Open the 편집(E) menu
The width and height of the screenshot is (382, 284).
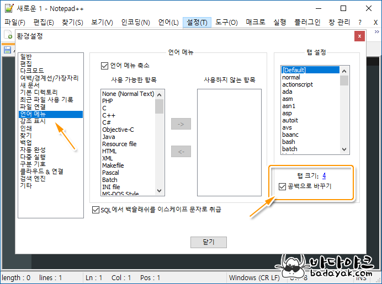(44, 23)
